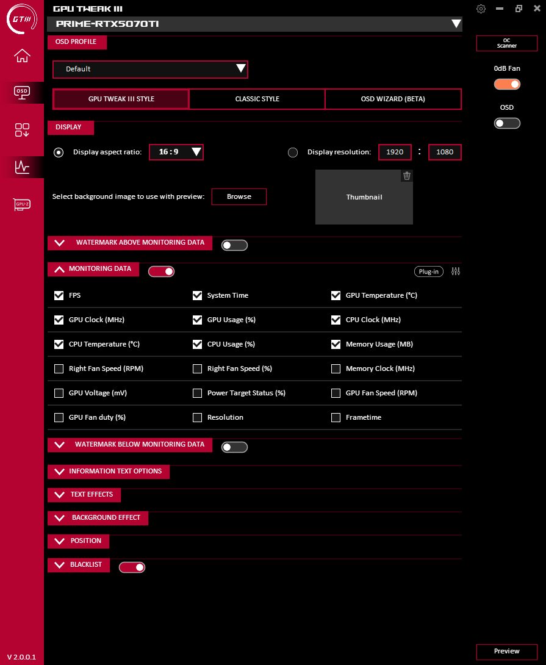
Task: Switch to GPU Tweak III Style tab
Action: click(x=121, y=99)
